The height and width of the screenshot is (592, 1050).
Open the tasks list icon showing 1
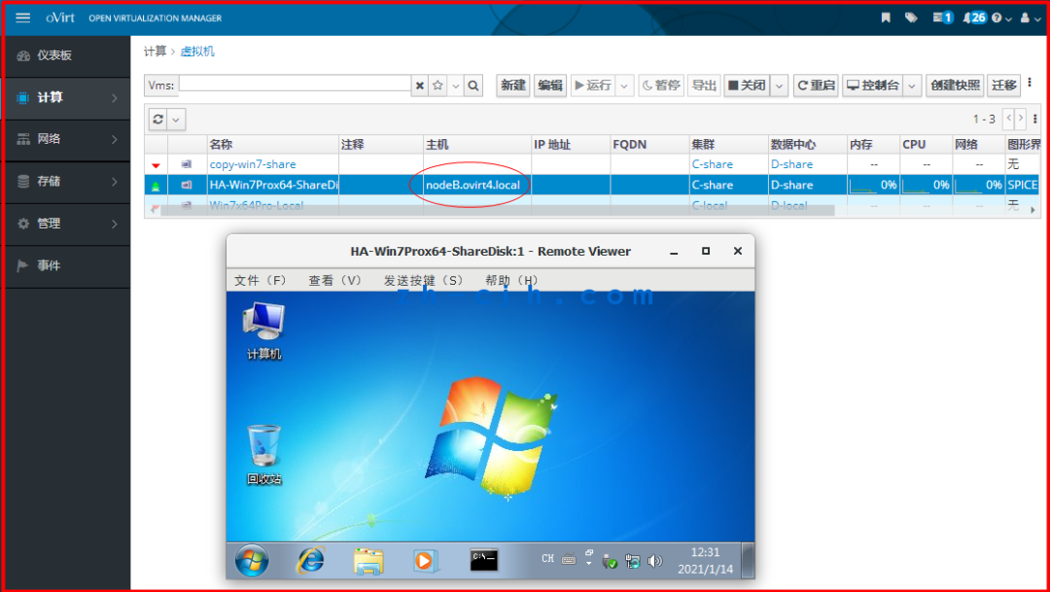point(943,18)
